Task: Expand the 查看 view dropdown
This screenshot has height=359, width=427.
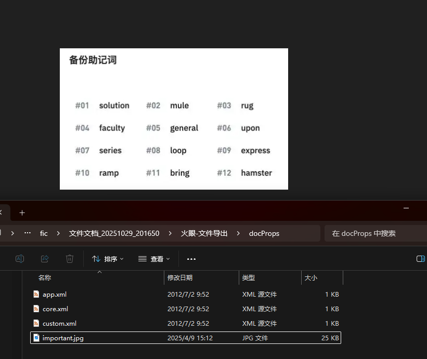Action: tap(154, 259)
